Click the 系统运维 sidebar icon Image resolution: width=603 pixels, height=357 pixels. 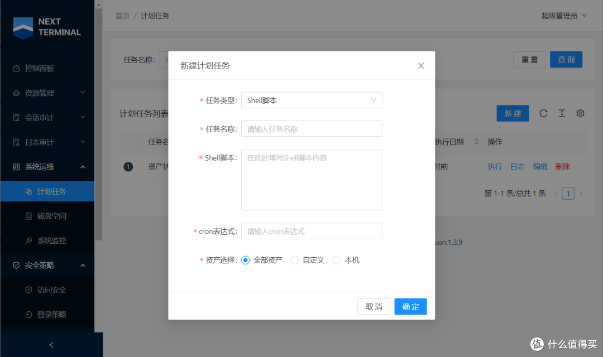click(x=16, y=167)
